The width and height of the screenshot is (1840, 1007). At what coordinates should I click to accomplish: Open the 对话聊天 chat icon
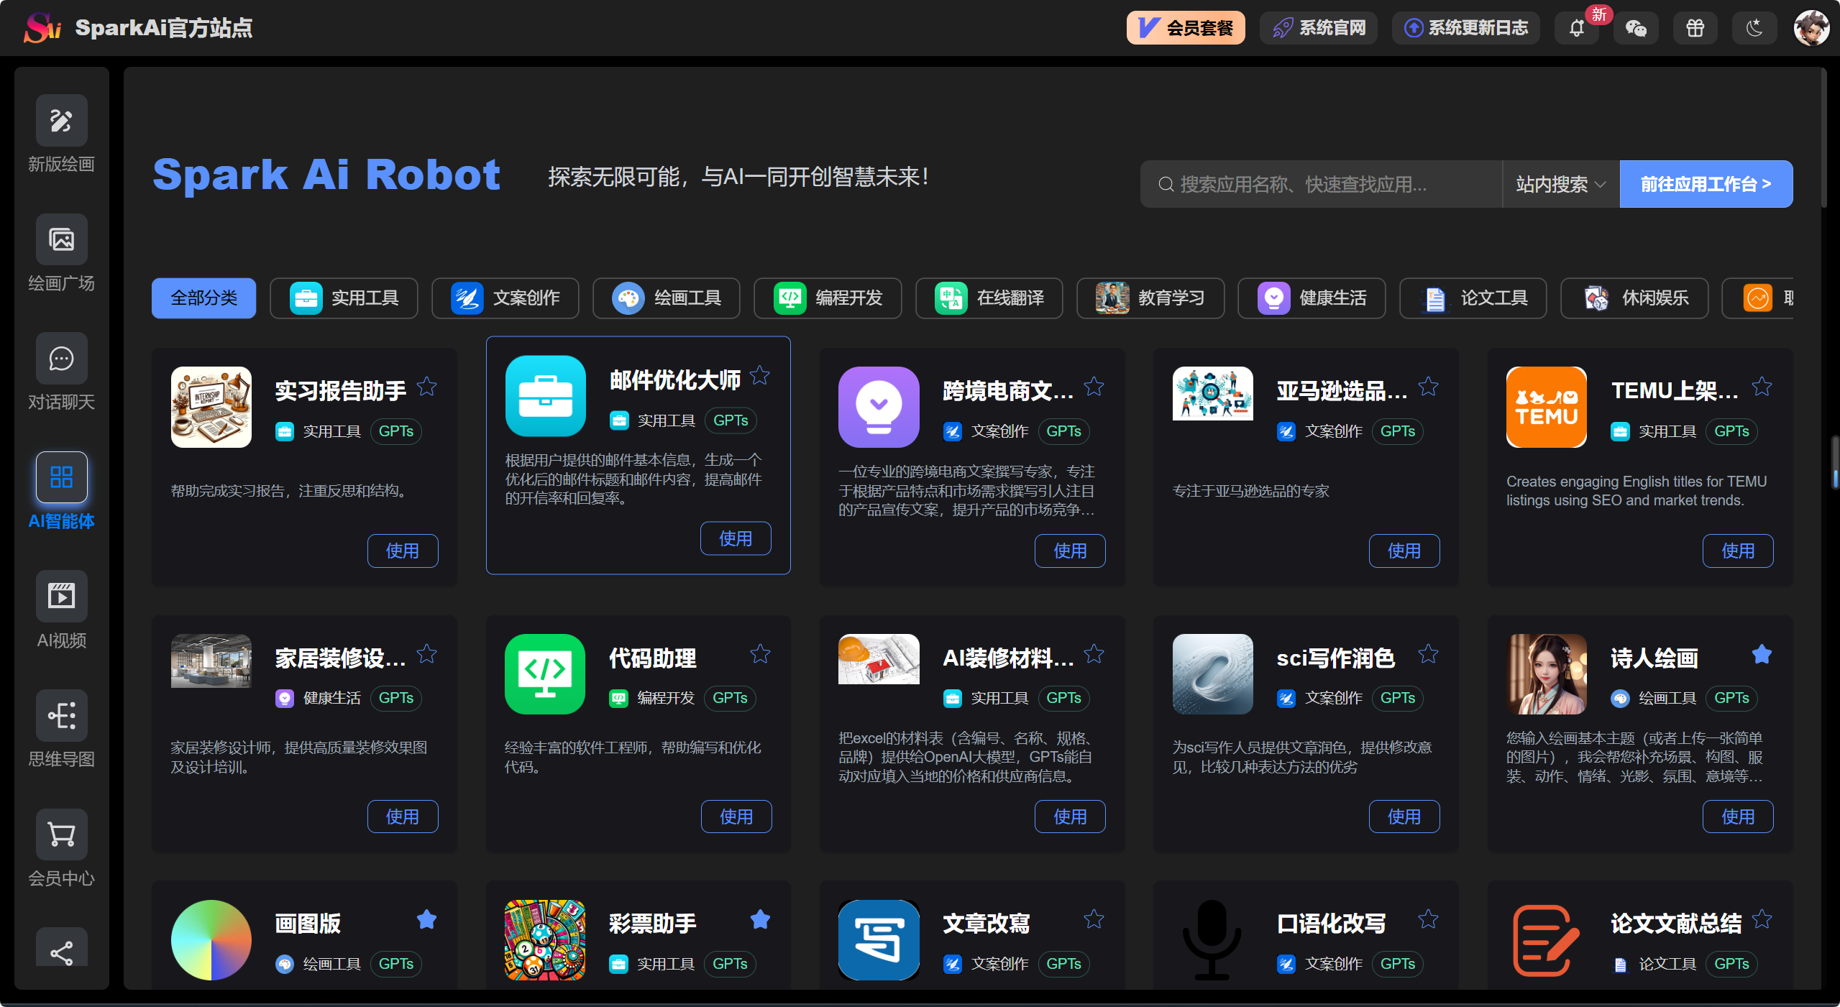61,358
